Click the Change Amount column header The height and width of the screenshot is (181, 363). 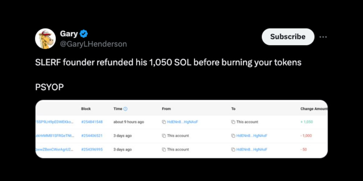[x=314, y=109]
